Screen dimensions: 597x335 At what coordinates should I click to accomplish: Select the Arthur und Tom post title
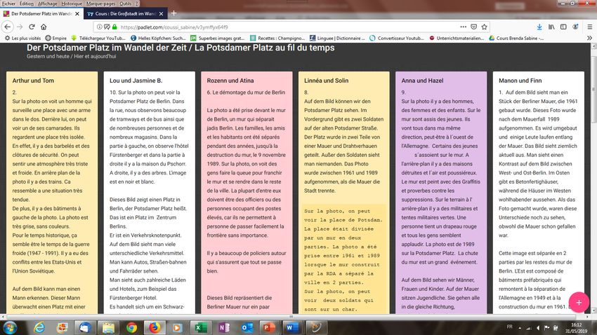pos(33,81)
